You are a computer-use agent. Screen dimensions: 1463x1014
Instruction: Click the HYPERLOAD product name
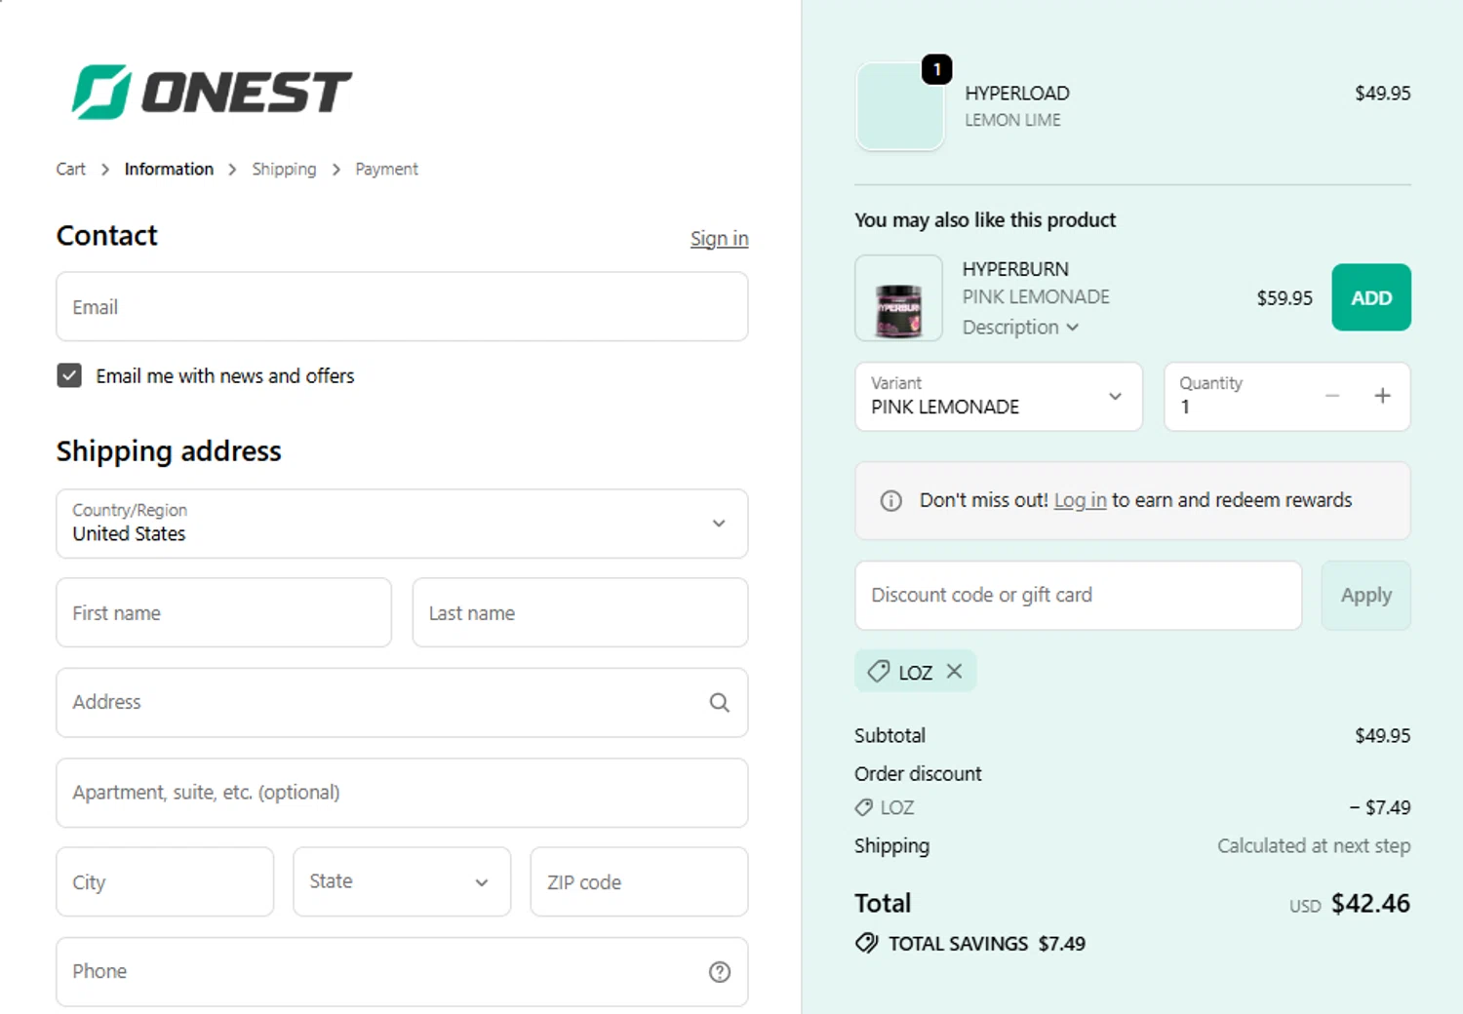pyautogui.click(x=1017, y=94)
